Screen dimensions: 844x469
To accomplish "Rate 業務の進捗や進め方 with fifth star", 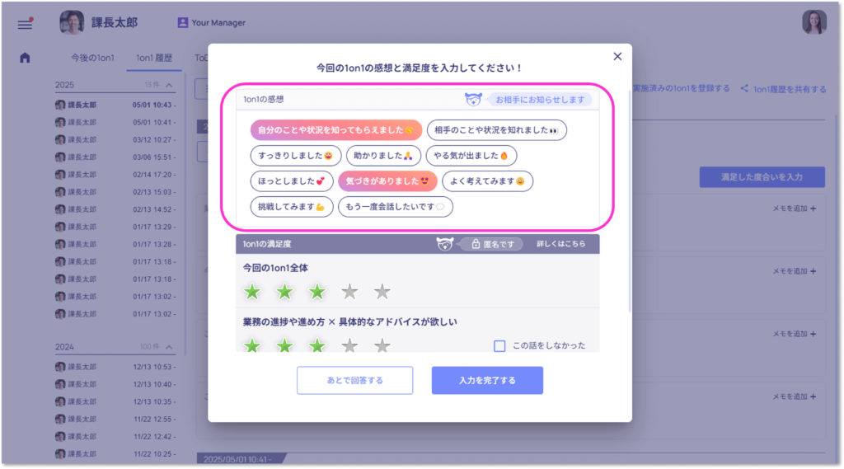I will click(382, 345).
